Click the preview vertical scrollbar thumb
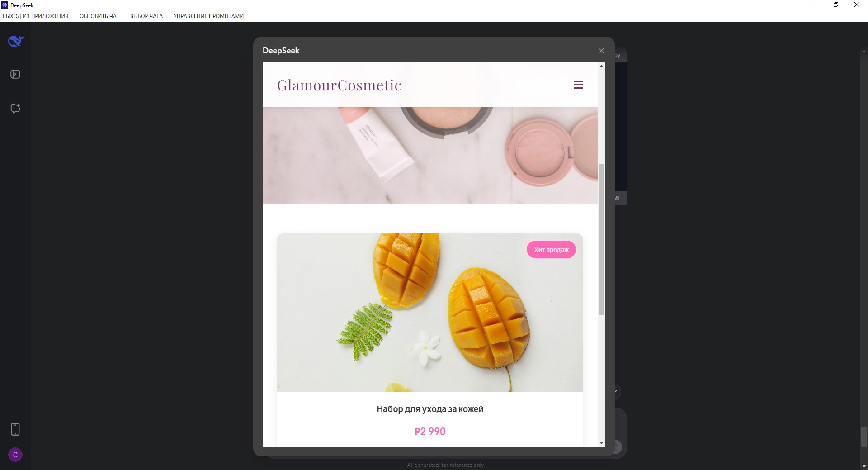Viewport: 868px width, 470px height. [x=601, y=239]
